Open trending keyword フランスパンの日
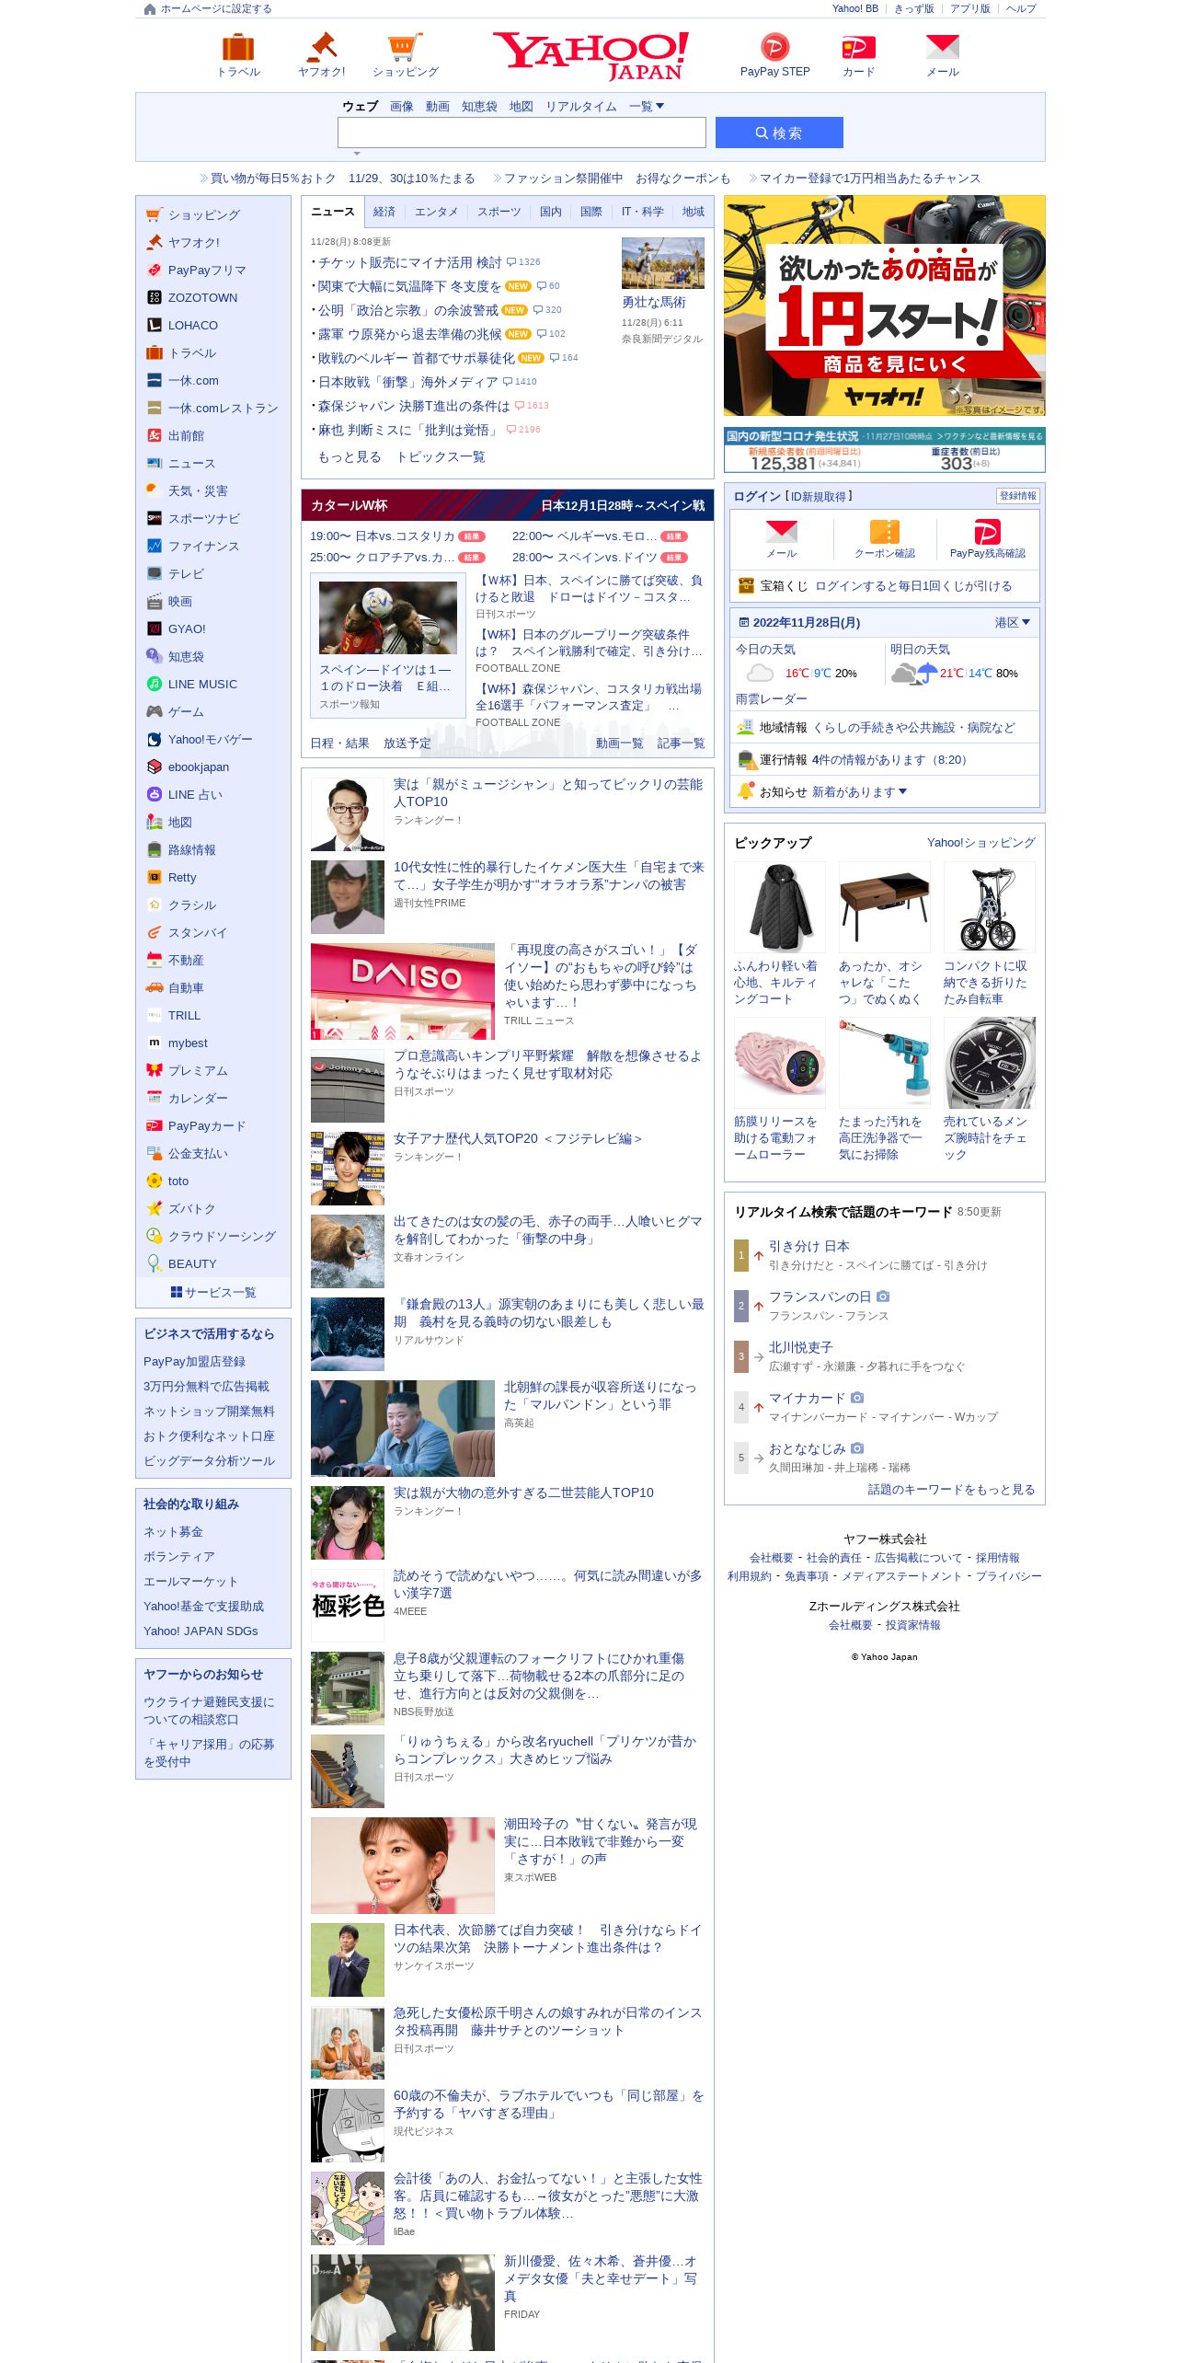Screen dimensions: 1181x2363 click(820, 1297)
